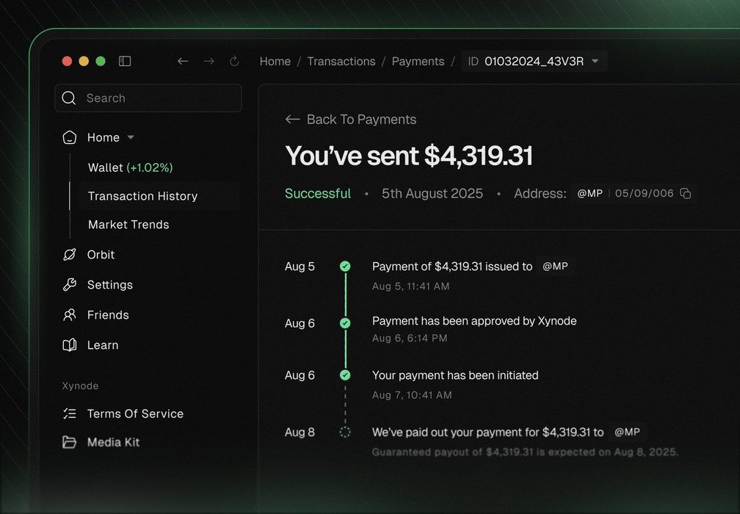Click Back To Payments link
The image size is (740, 514).
(351, 120)
